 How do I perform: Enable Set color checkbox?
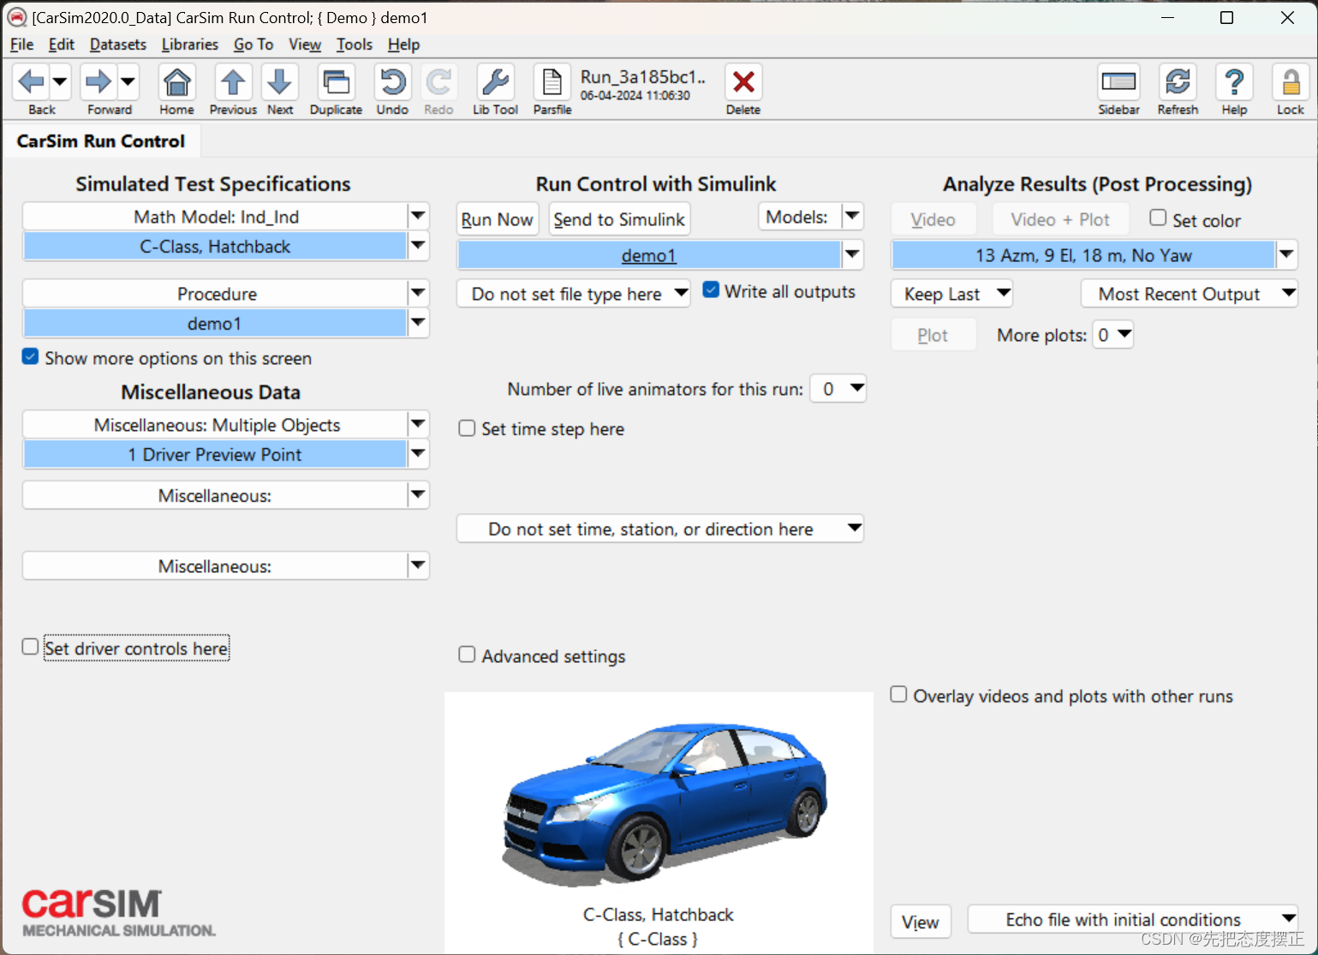[x=1158, y=218]
